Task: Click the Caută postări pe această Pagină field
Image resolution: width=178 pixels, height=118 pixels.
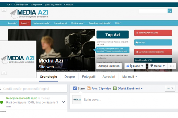Action: pyautogui.click(x=34, y=89)
